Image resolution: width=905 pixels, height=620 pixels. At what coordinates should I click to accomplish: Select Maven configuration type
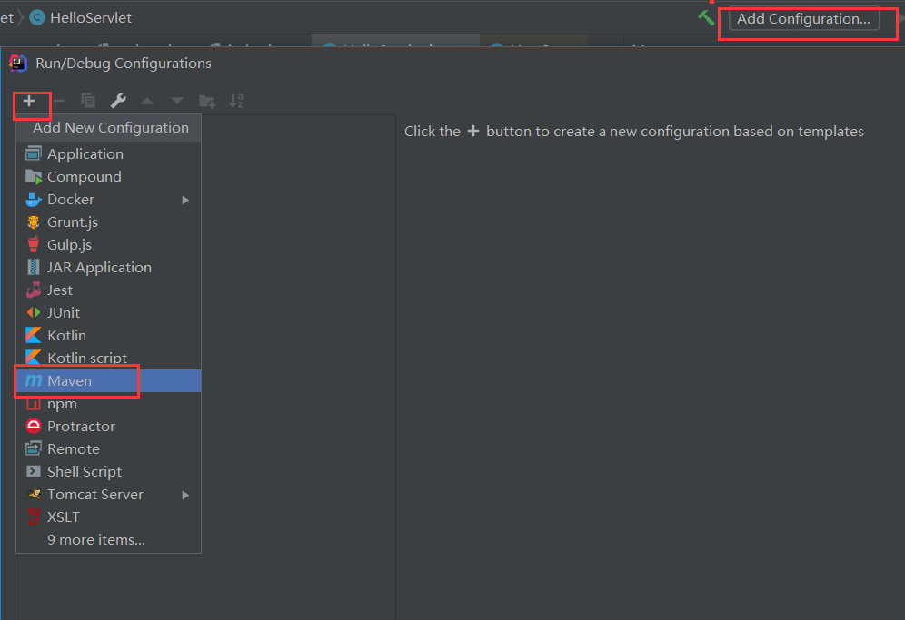(108, 380)
